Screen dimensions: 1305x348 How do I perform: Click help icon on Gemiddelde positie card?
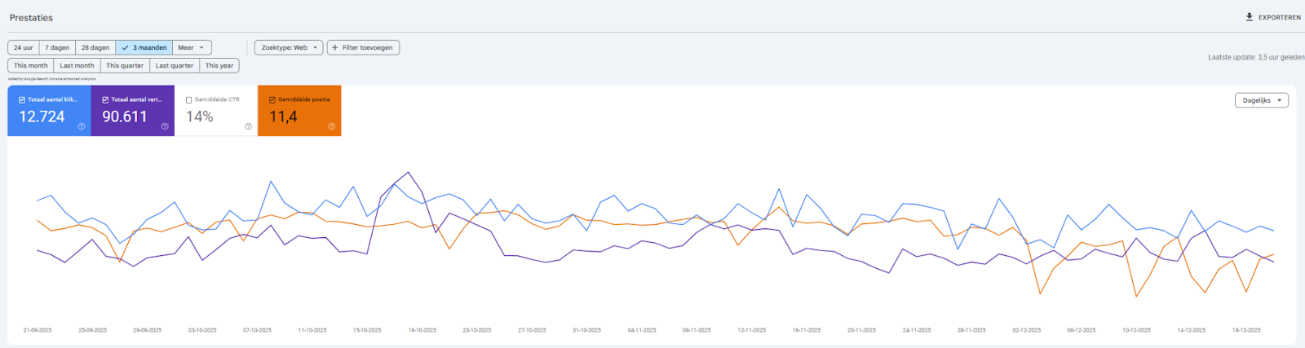coord(331,126)
